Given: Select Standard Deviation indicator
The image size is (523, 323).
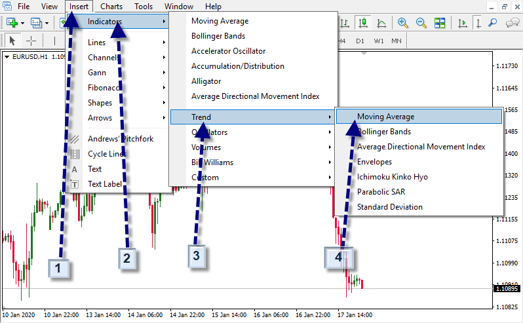Looking at the screenshot, I should pos(419,206).
